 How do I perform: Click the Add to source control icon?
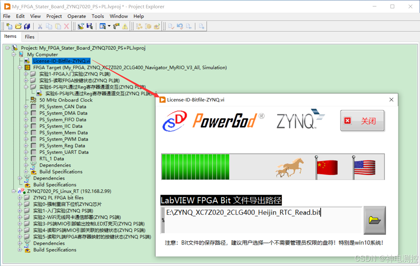pos(202,26)
